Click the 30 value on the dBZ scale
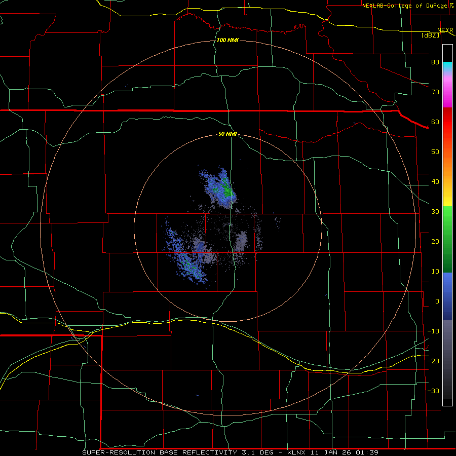 click(435, 211)
